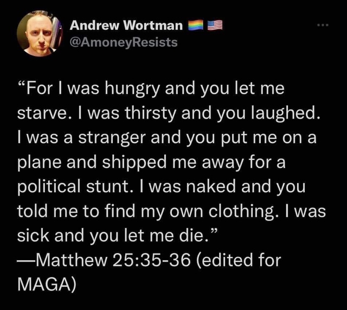
Task: Click the rainbow pride flag emoji
Action: click(196, 25)
